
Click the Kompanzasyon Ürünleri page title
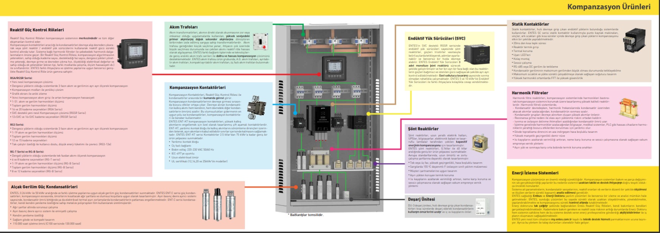[x=609, y=7]
